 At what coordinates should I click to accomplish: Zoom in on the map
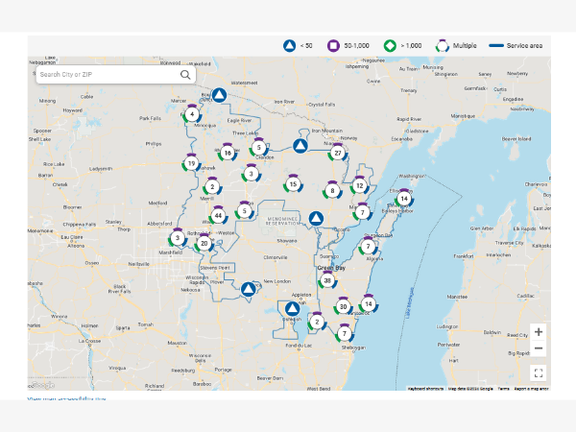click(539, 330)
